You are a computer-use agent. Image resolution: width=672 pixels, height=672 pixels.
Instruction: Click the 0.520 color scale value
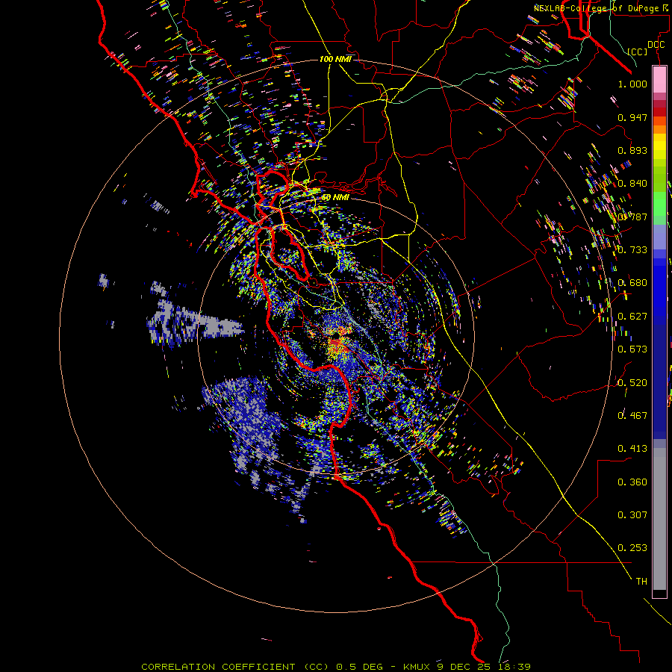pos(632,383)
